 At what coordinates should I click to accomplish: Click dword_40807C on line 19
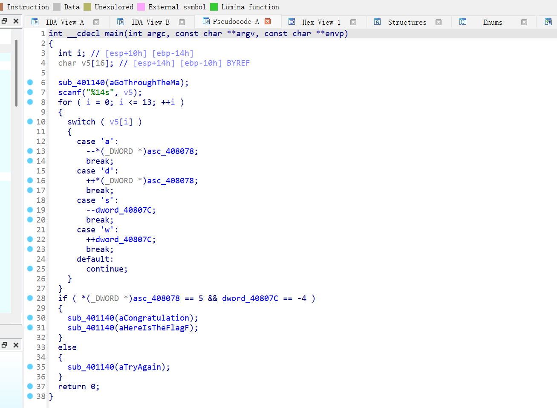coord(124,210)
